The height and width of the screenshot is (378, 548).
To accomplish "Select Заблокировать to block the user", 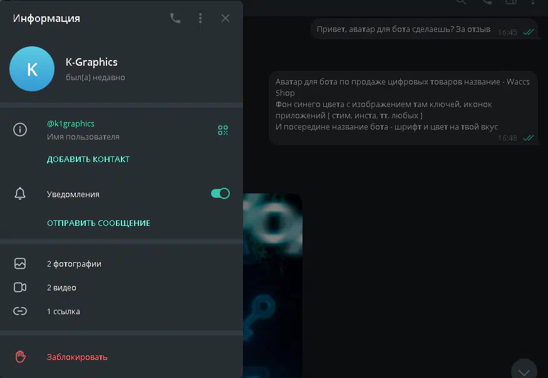I will pos(77,357).
